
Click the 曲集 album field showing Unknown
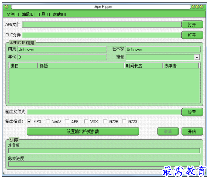(62, 49)
